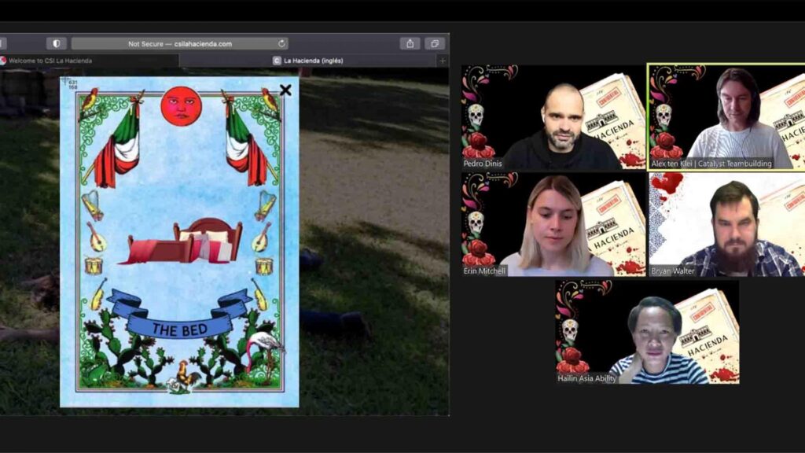Select the La Hacienda (inglés) tab

click(x=313, y=61)
